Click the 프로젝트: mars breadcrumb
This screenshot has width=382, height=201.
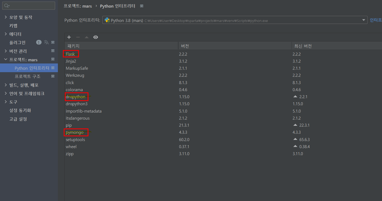click(x=78, y=6)
